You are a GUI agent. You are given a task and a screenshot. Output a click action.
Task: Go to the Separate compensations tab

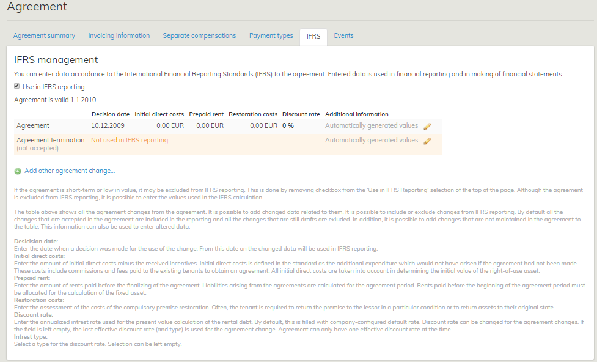[199, 36]
